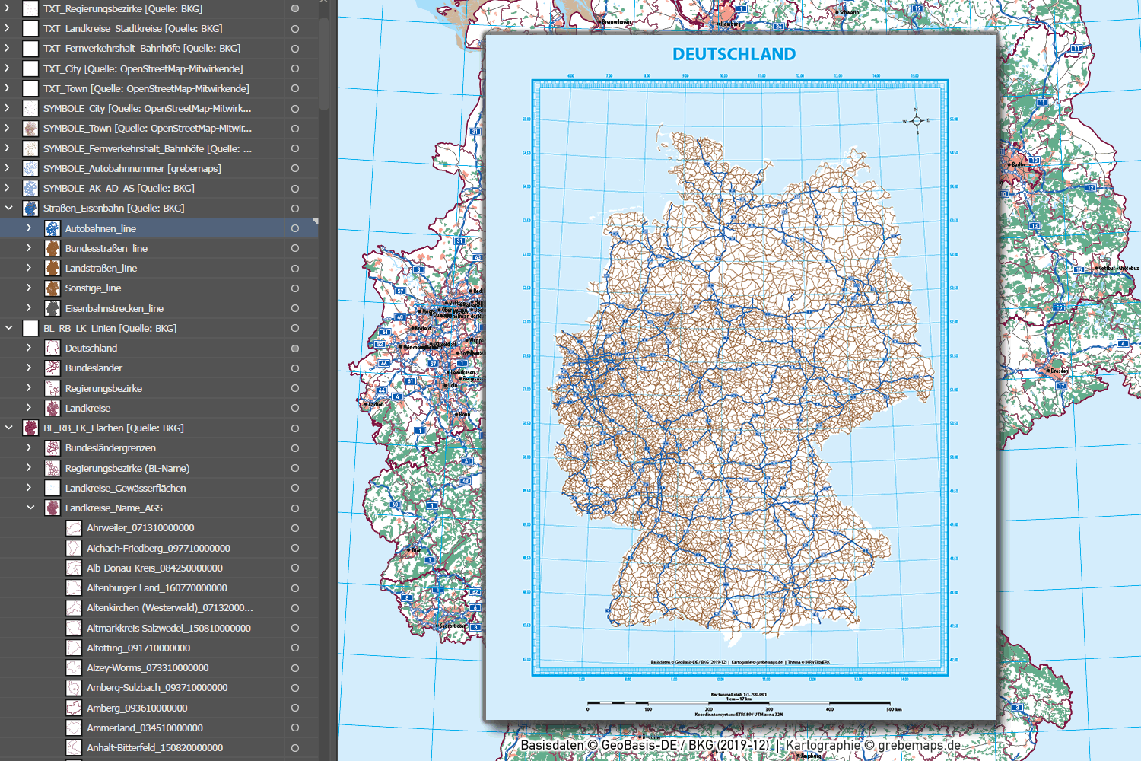Click the Deutschland sublayer thumbnail icon
This screenshot has height=761, width=1141.
52,348
